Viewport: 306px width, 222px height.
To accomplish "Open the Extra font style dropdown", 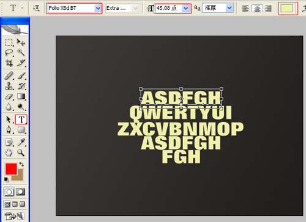I will coord(135,8).
